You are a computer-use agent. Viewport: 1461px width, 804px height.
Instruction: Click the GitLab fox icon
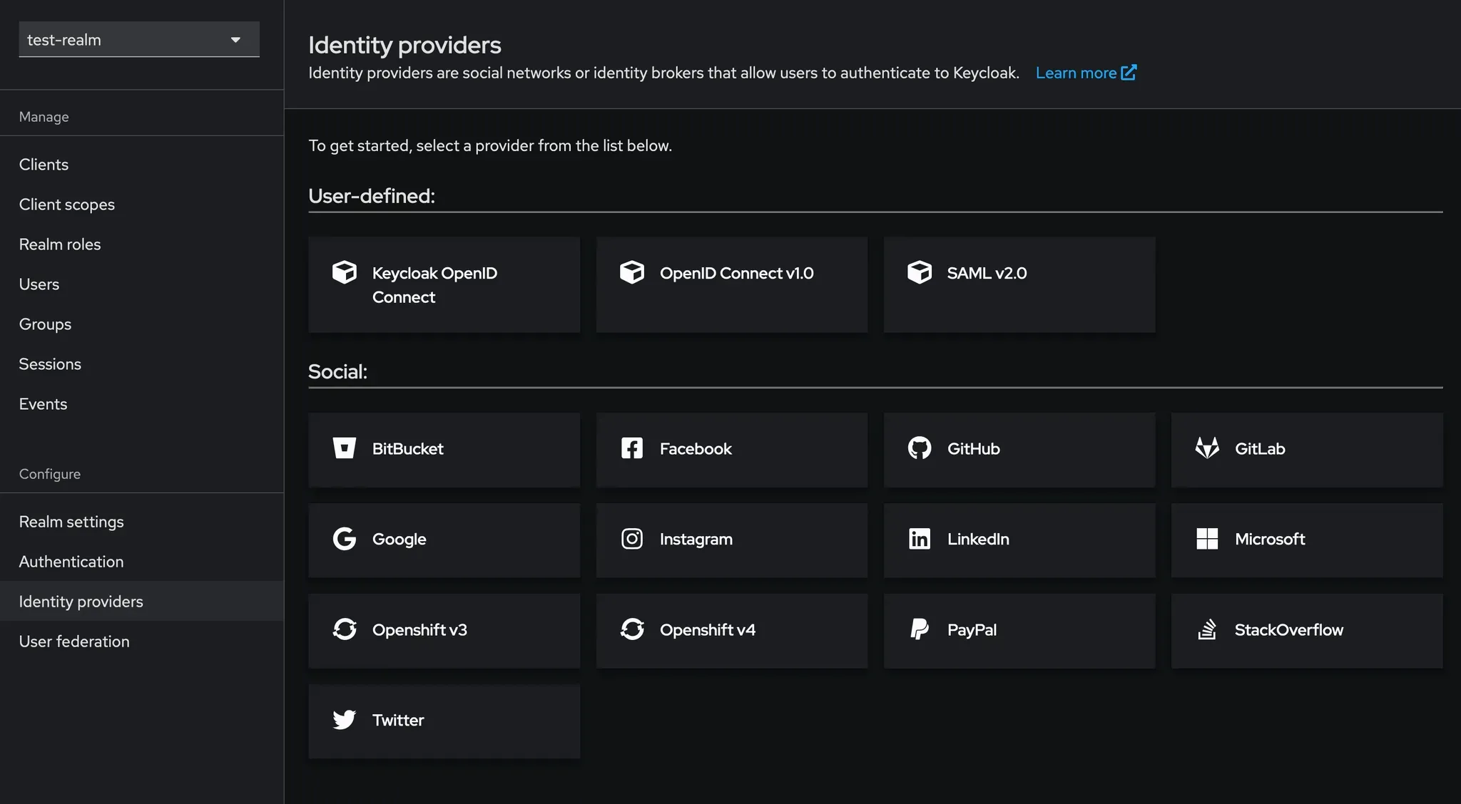(x=1207, y=448)
